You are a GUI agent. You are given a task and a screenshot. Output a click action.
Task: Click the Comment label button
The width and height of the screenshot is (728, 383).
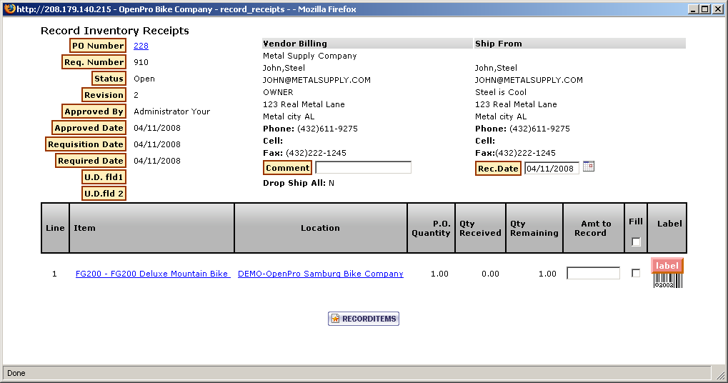pyautogui.click(x=288, y=168)
